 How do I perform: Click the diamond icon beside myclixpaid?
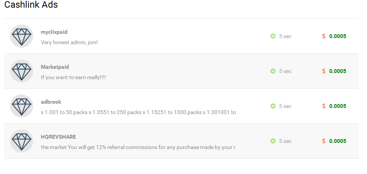click(22, 36)
